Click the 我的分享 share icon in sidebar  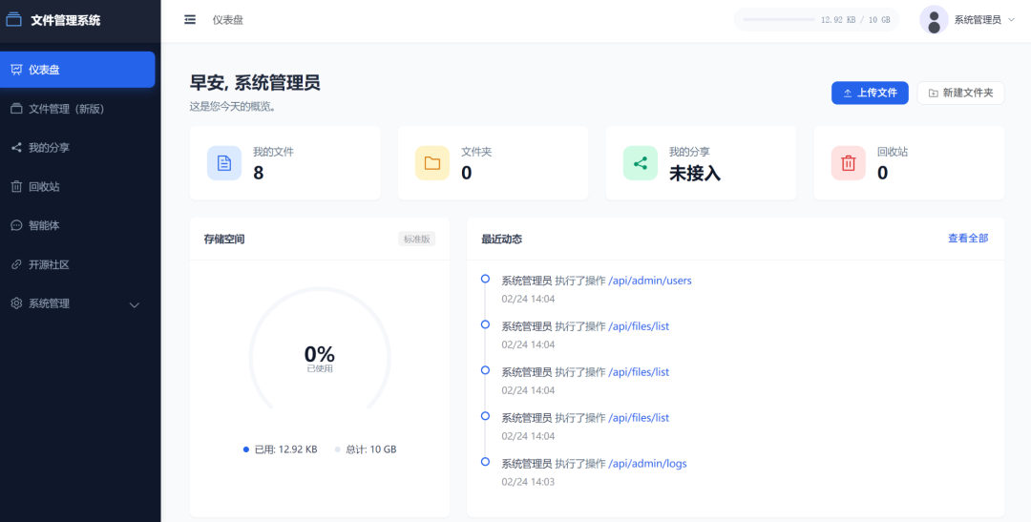pyautogui.click(x=16, y=147)
